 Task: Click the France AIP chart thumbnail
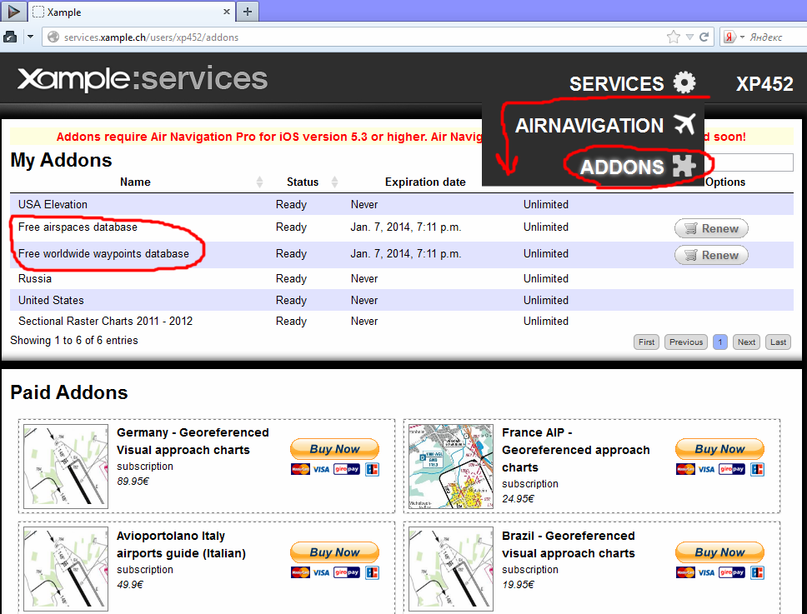(451, 467)
